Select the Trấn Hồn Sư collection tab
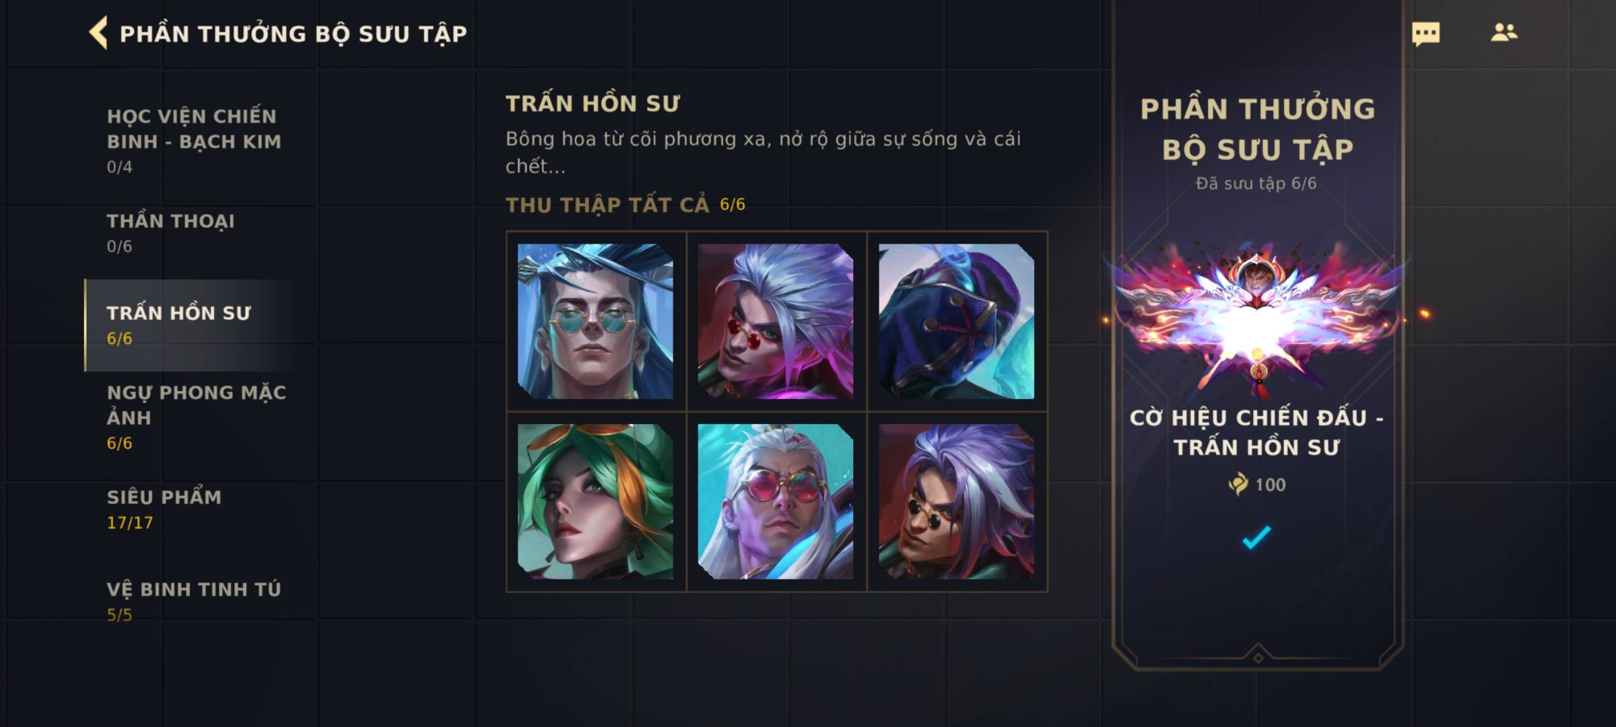The height and width of the screenshot is (727, 1616). [x=195, y=325]
